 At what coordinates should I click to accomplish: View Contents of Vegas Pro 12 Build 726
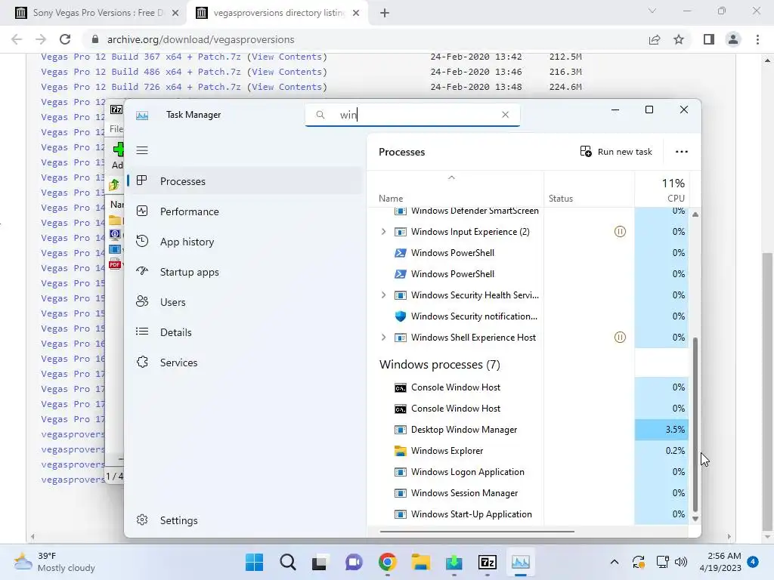coord(286,87)
